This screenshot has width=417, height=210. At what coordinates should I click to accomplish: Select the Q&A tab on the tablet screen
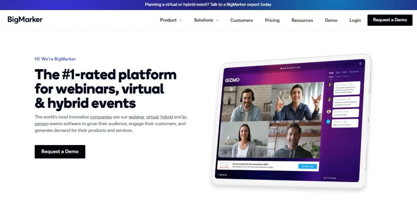338,72
